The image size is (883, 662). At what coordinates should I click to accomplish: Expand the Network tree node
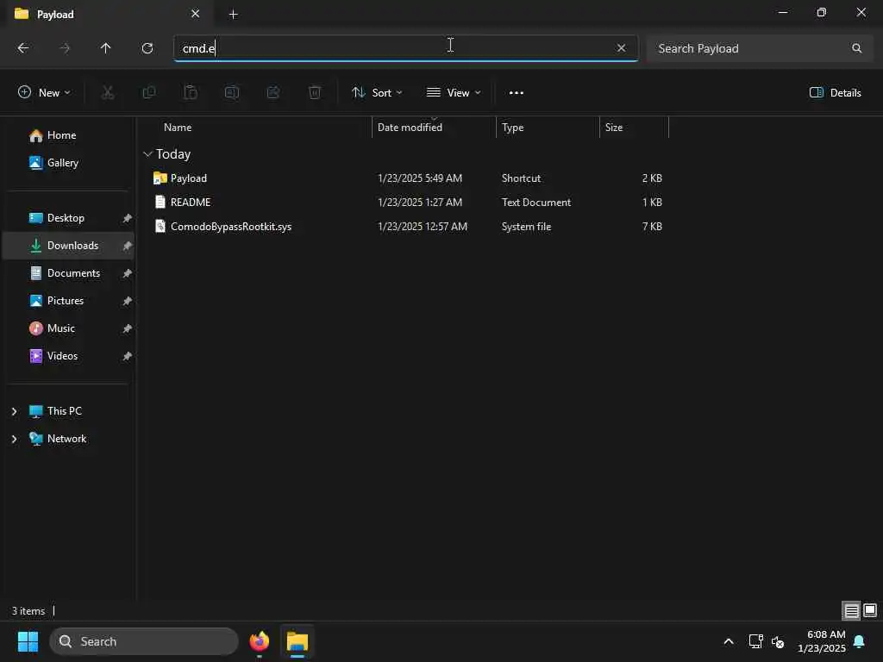pyautogui.click(x=14, y=439)
